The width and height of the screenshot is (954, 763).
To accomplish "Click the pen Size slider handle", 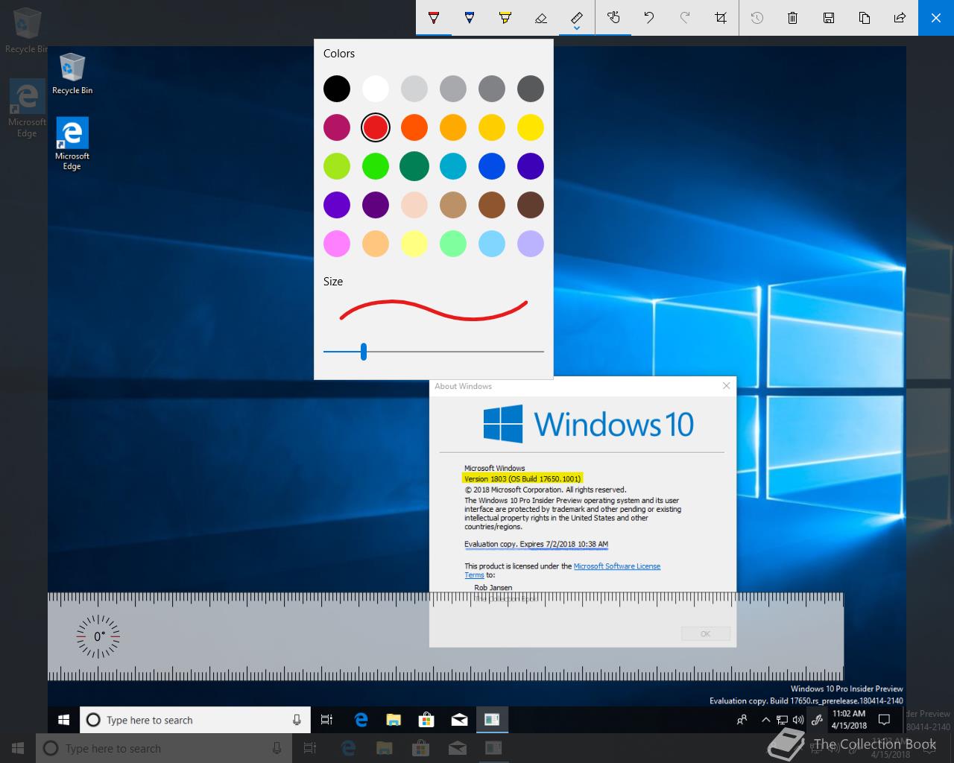I will pyautogui.click(x=364, y=352).
